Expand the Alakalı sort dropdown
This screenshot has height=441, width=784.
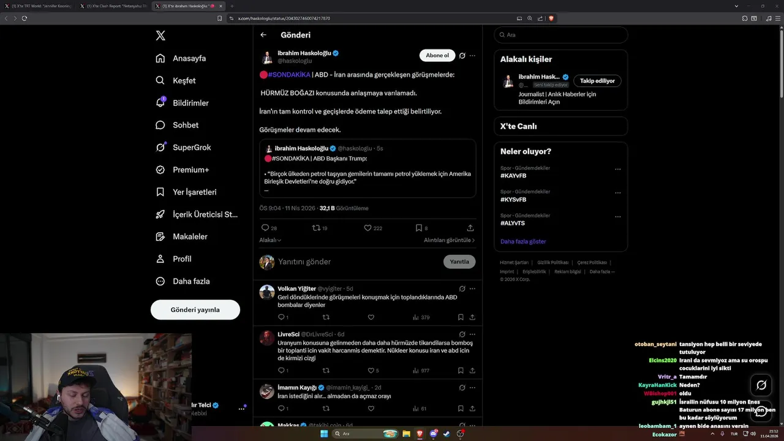click(270, 240)
